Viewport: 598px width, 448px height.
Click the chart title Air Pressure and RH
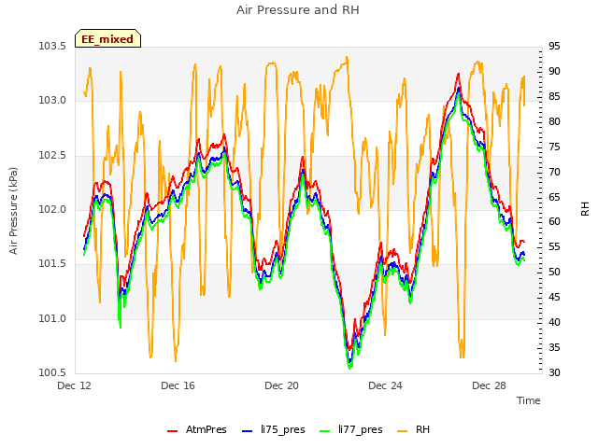pos(298,9)
